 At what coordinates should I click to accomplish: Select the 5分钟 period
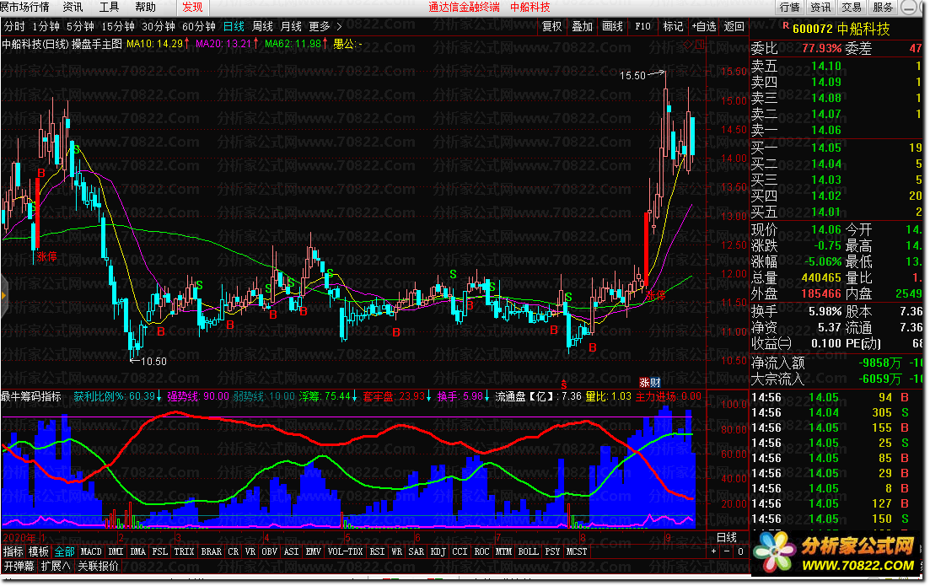click(80, 27)
